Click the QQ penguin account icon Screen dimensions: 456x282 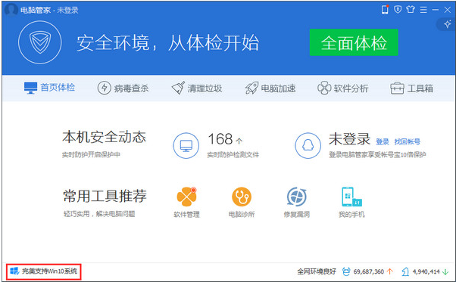[x=308, y=145]
